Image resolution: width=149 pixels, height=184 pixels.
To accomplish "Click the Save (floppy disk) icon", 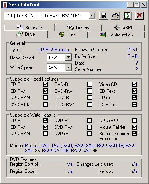I will [x=104, y=15].
